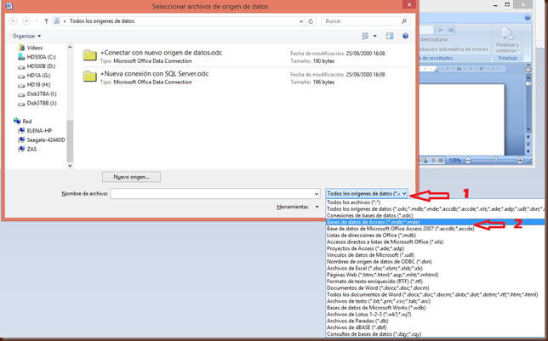The height and width of the screenshot is (341, 548).
Task: Switch to web layout view in Word status bar
Action: coord(425,161)
